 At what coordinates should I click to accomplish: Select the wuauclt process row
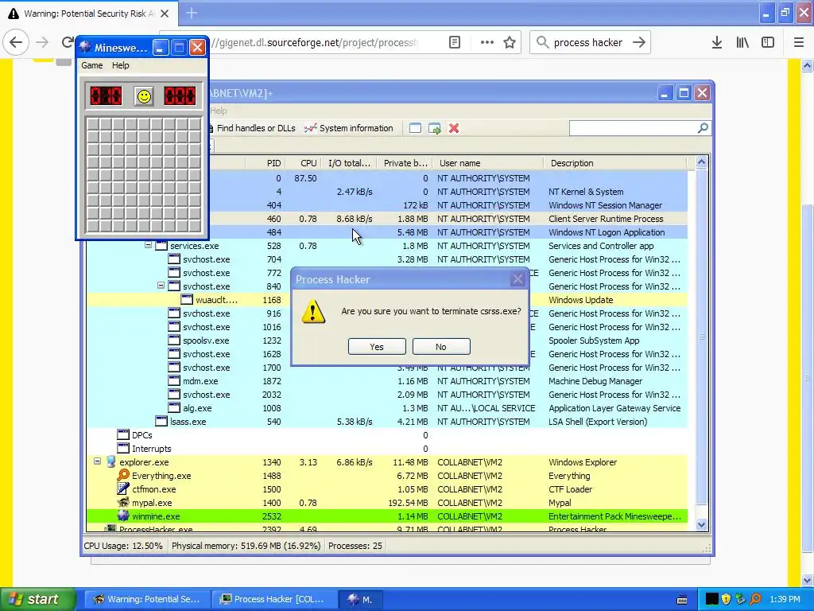387,300
